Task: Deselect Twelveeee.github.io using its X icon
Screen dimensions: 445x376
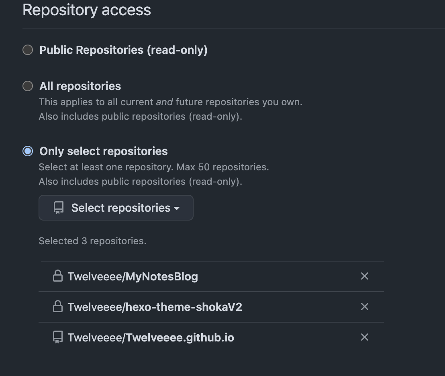Action: 365,337
